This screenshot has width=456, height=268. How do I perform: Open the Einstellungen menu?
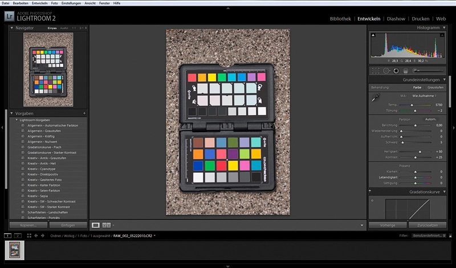71,3
